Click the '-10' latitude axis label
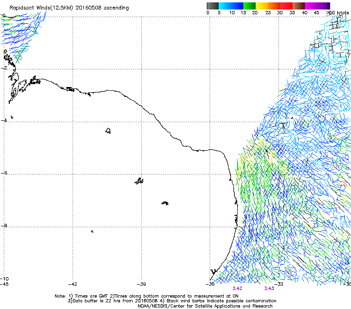 click(4, 279)
